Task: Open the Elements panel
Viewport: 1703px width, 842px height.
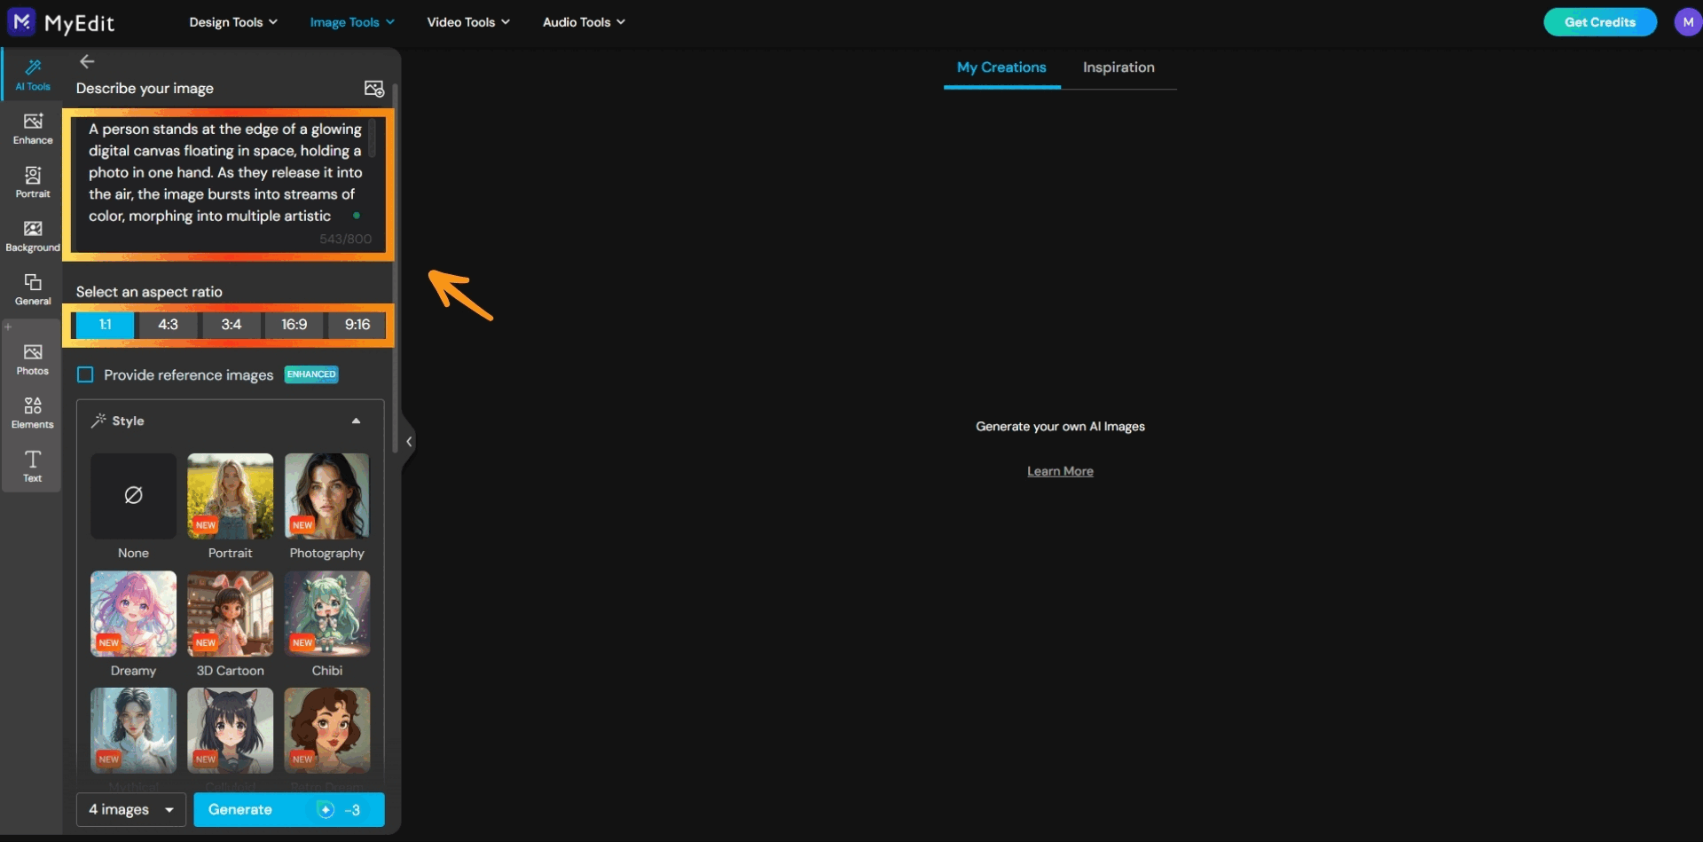Action: 33,413
